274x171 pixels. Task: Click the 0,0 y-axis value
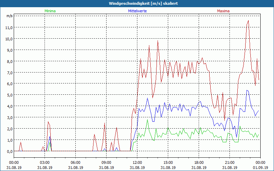point(10,152)
